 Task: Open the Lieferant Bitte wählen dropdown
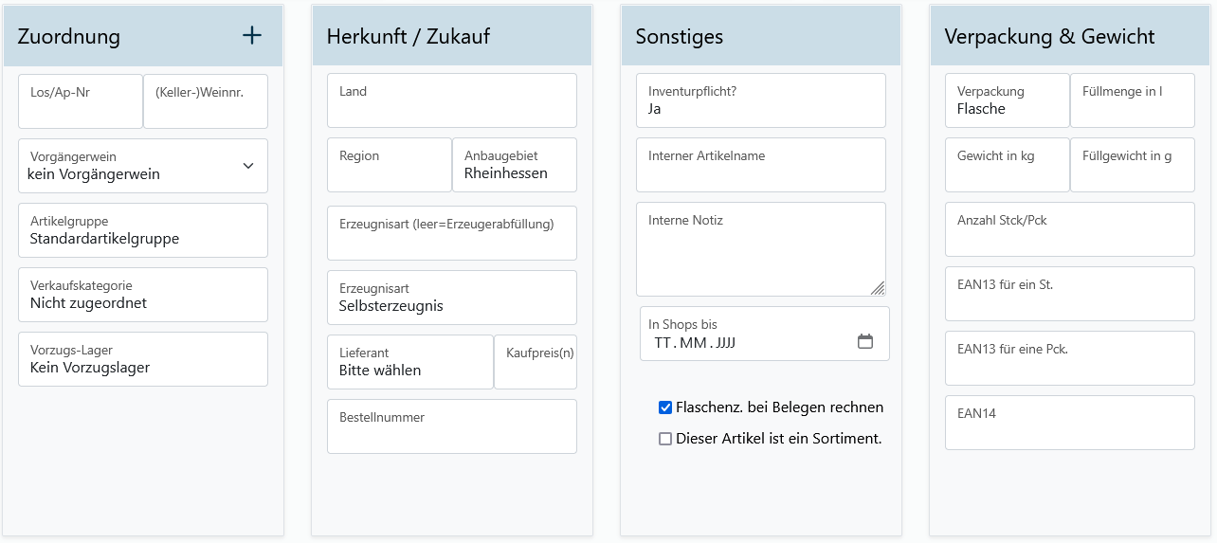pyautogui.click(x=409, y=362)
